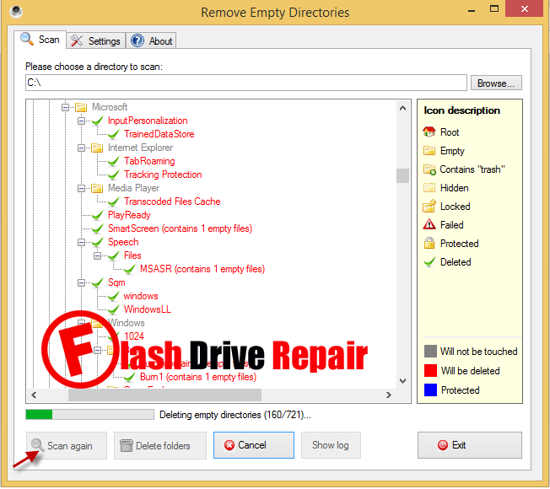
Task: Click the MSASR checkmark icon
Action: point(129,270)
